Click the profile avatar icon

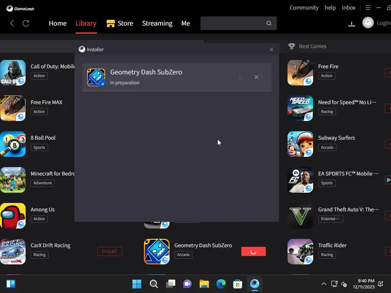tap(368, 23)
